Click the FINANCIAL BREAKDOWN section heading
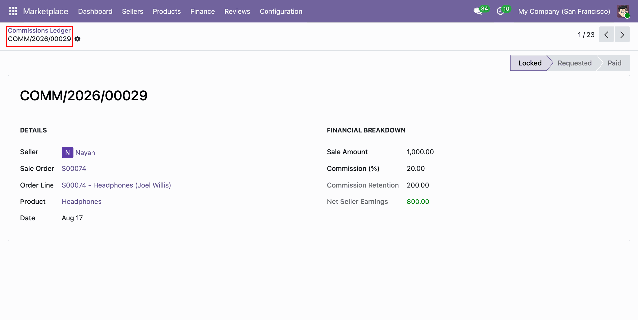The image size is (638, 320). click(x=366, y=130)
